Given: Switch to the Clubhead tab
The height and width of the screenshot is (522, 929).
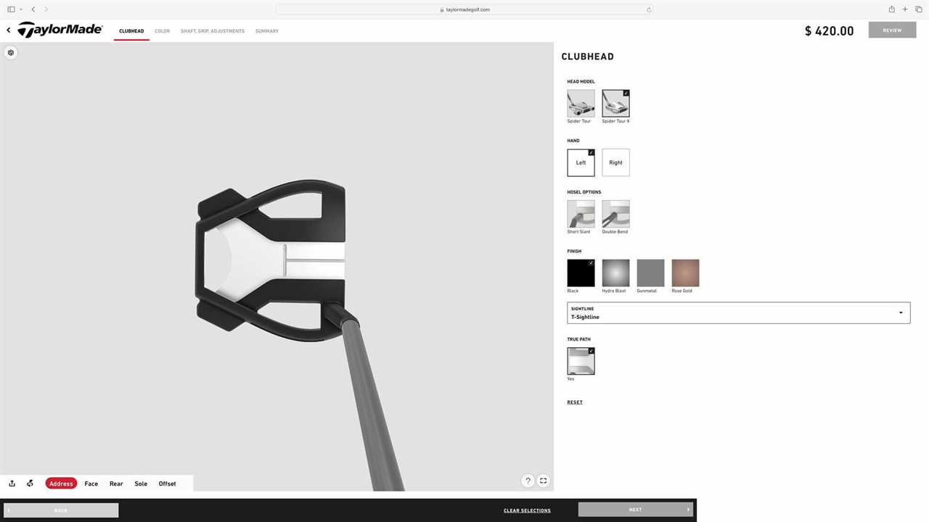Looking at the screenshot, I should [131, 31].
